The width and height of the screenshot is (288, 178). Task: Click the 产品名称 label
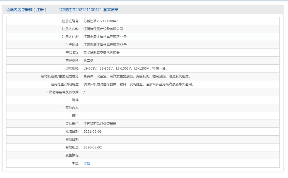tap(72, 53)
